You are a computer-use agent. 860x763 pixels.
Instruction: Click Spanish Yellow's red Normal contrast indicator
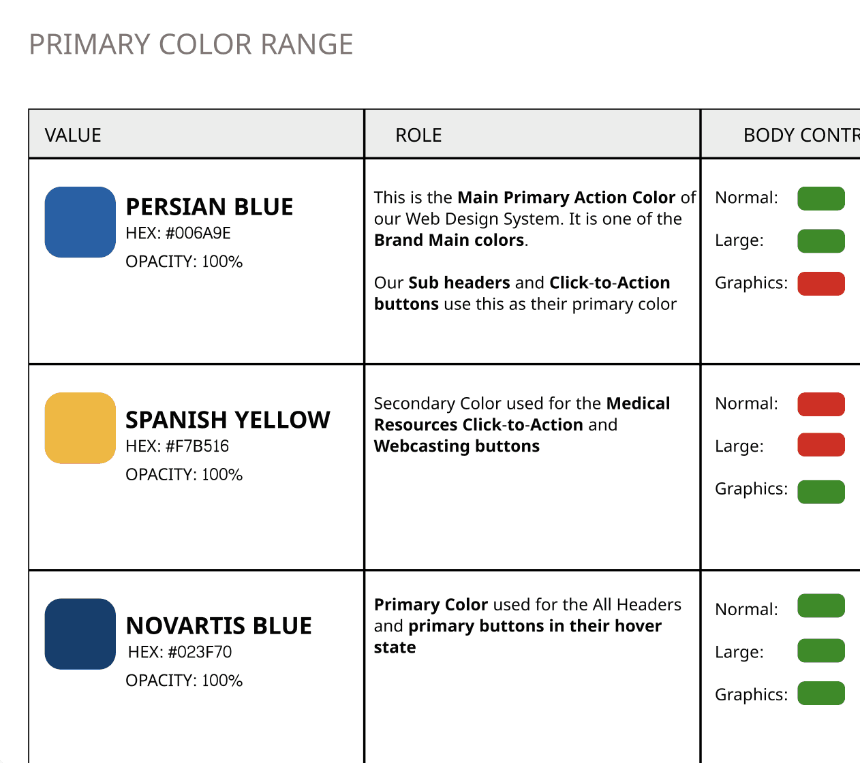(x=821, y=404)
